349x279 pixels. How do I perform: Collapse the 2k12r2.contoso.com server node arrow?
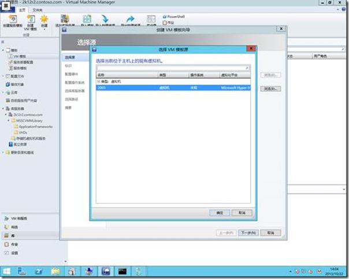pyautogui.click(x=6, y=115)
